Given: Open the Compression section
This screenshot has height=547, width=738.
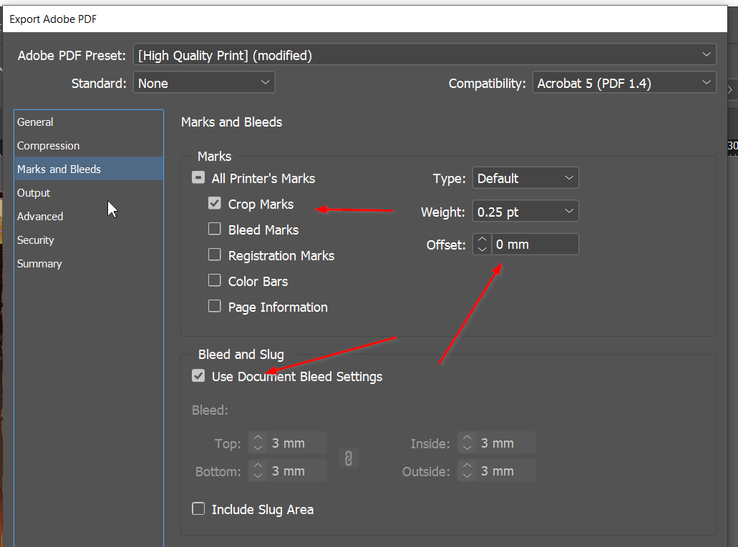Looking at the screenshot, I should tap(49, 146).
